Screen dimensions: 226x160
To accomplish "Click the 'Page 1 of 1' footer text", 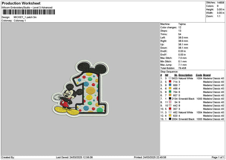I will [218, 157].
